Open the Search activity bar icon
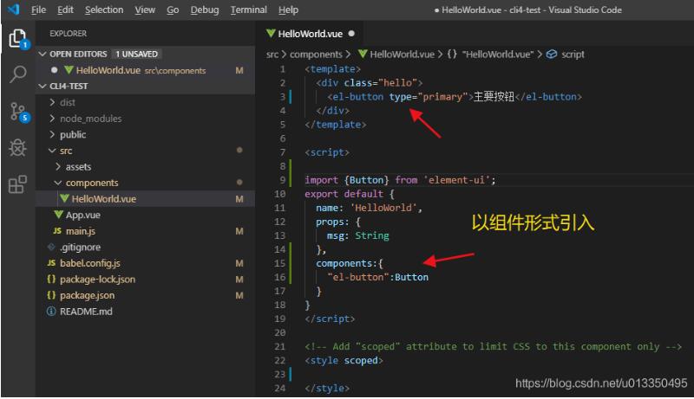 point(18,74)
